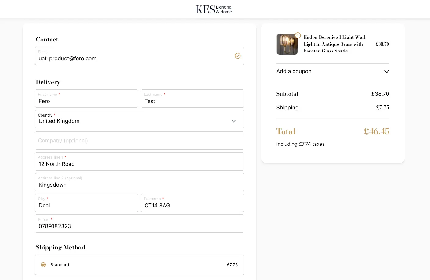This screenshot has height=280, width=430.
Task: Click the Subtotal label
Action: coord(287,94)
